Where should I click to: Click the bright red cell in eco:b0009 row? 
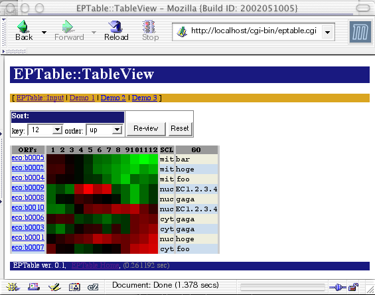[x=88, y=189]
